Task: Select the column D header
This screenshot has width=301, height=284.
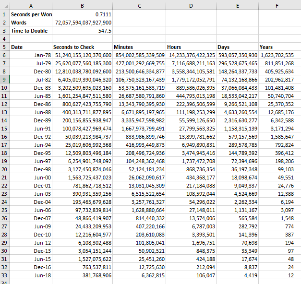Action: pos(191,5)
